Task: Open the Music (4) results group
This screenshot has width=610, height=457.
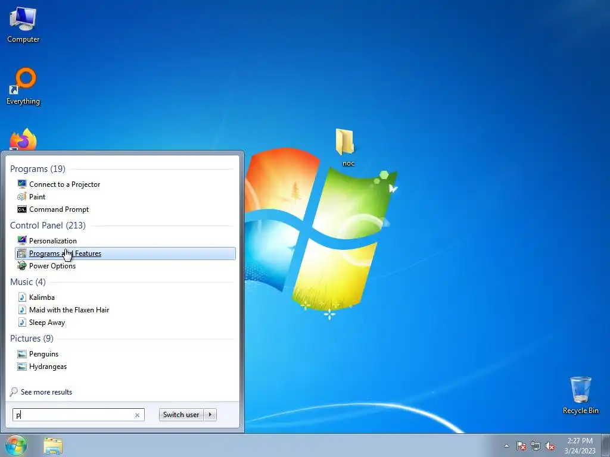Action: tap(28, 281)
